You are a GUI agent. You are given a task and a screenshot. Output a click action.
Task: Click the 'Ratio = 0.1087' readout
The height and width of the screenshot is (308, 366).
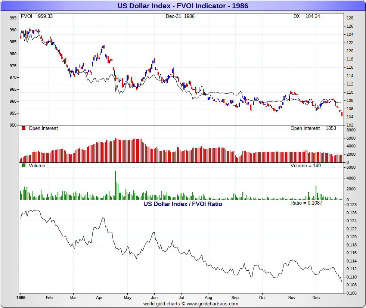[x=306, y=203]
